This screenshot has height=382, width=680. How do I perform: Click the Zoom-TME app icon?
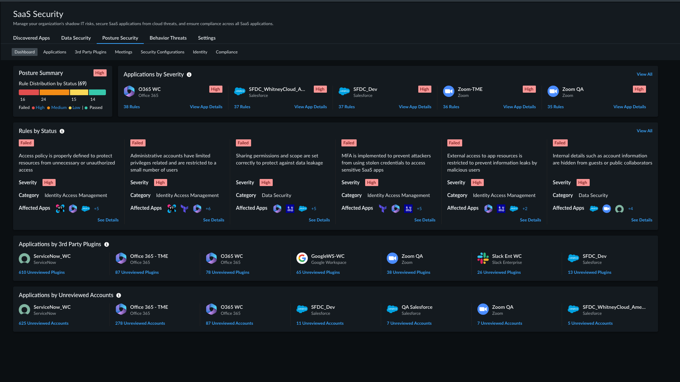click(449, 92)
